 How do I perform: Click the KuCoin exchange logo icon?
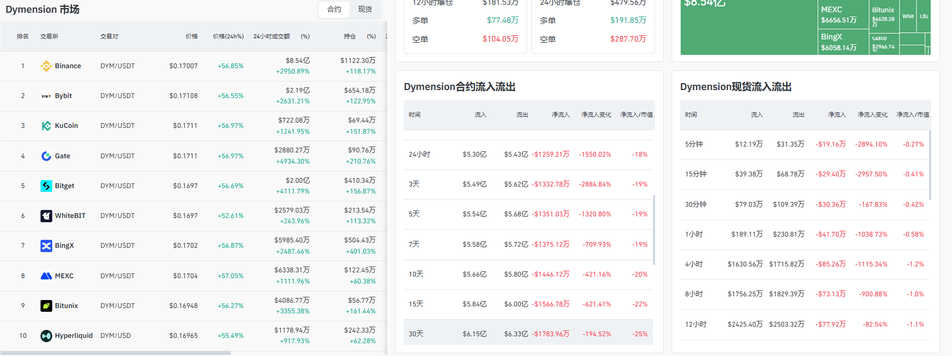click(x=46, y=126)
